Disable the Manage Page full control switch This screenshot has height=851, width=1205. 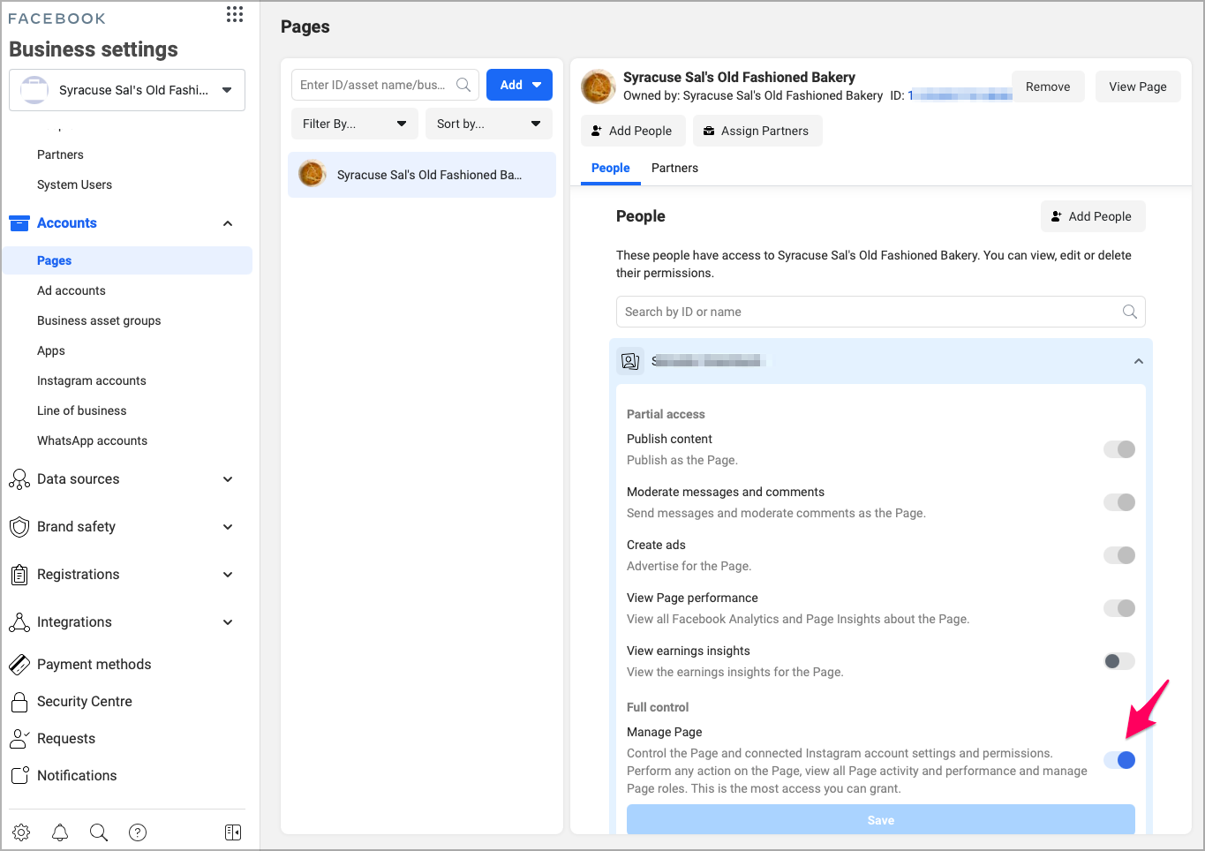[x=1119, y=760]
